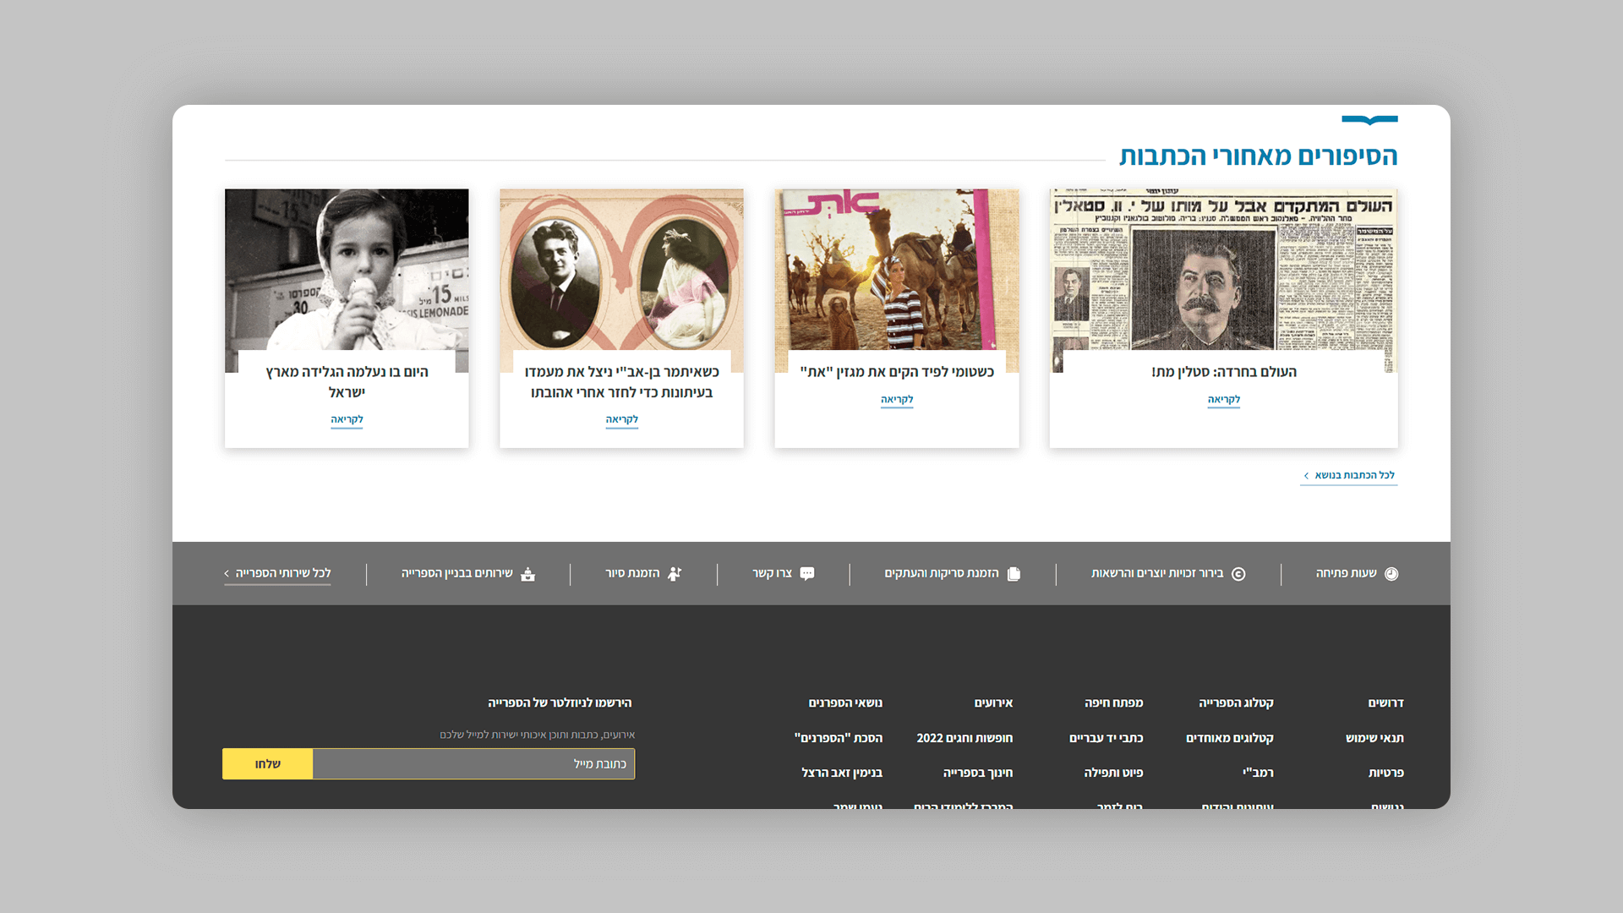Expand all articles on topic chevron link
This screenshot has height=913, width=1623.
point(1349,476)
